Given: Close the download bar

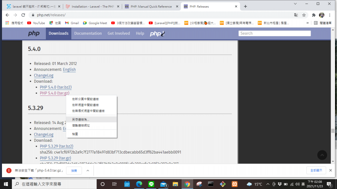Looking at the screenshot, I should click(x=330, y=170).
